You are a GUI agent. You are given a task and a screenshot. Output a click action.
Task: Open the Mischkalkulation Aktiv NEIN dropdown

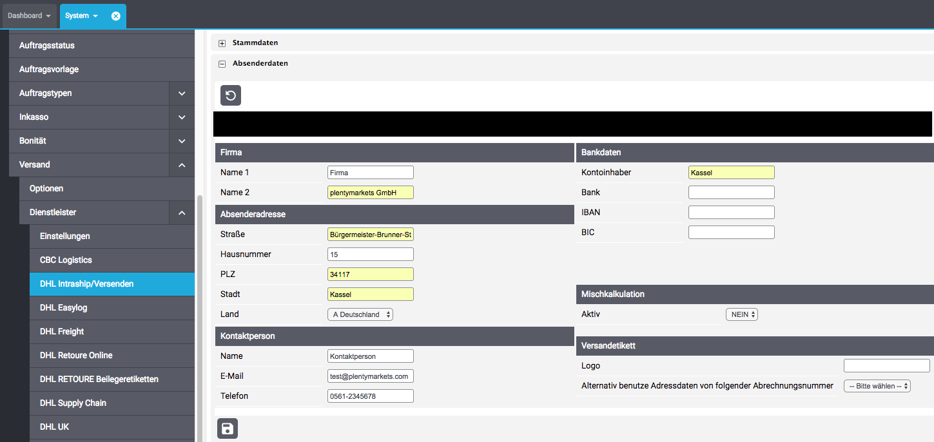click(741, 314)
